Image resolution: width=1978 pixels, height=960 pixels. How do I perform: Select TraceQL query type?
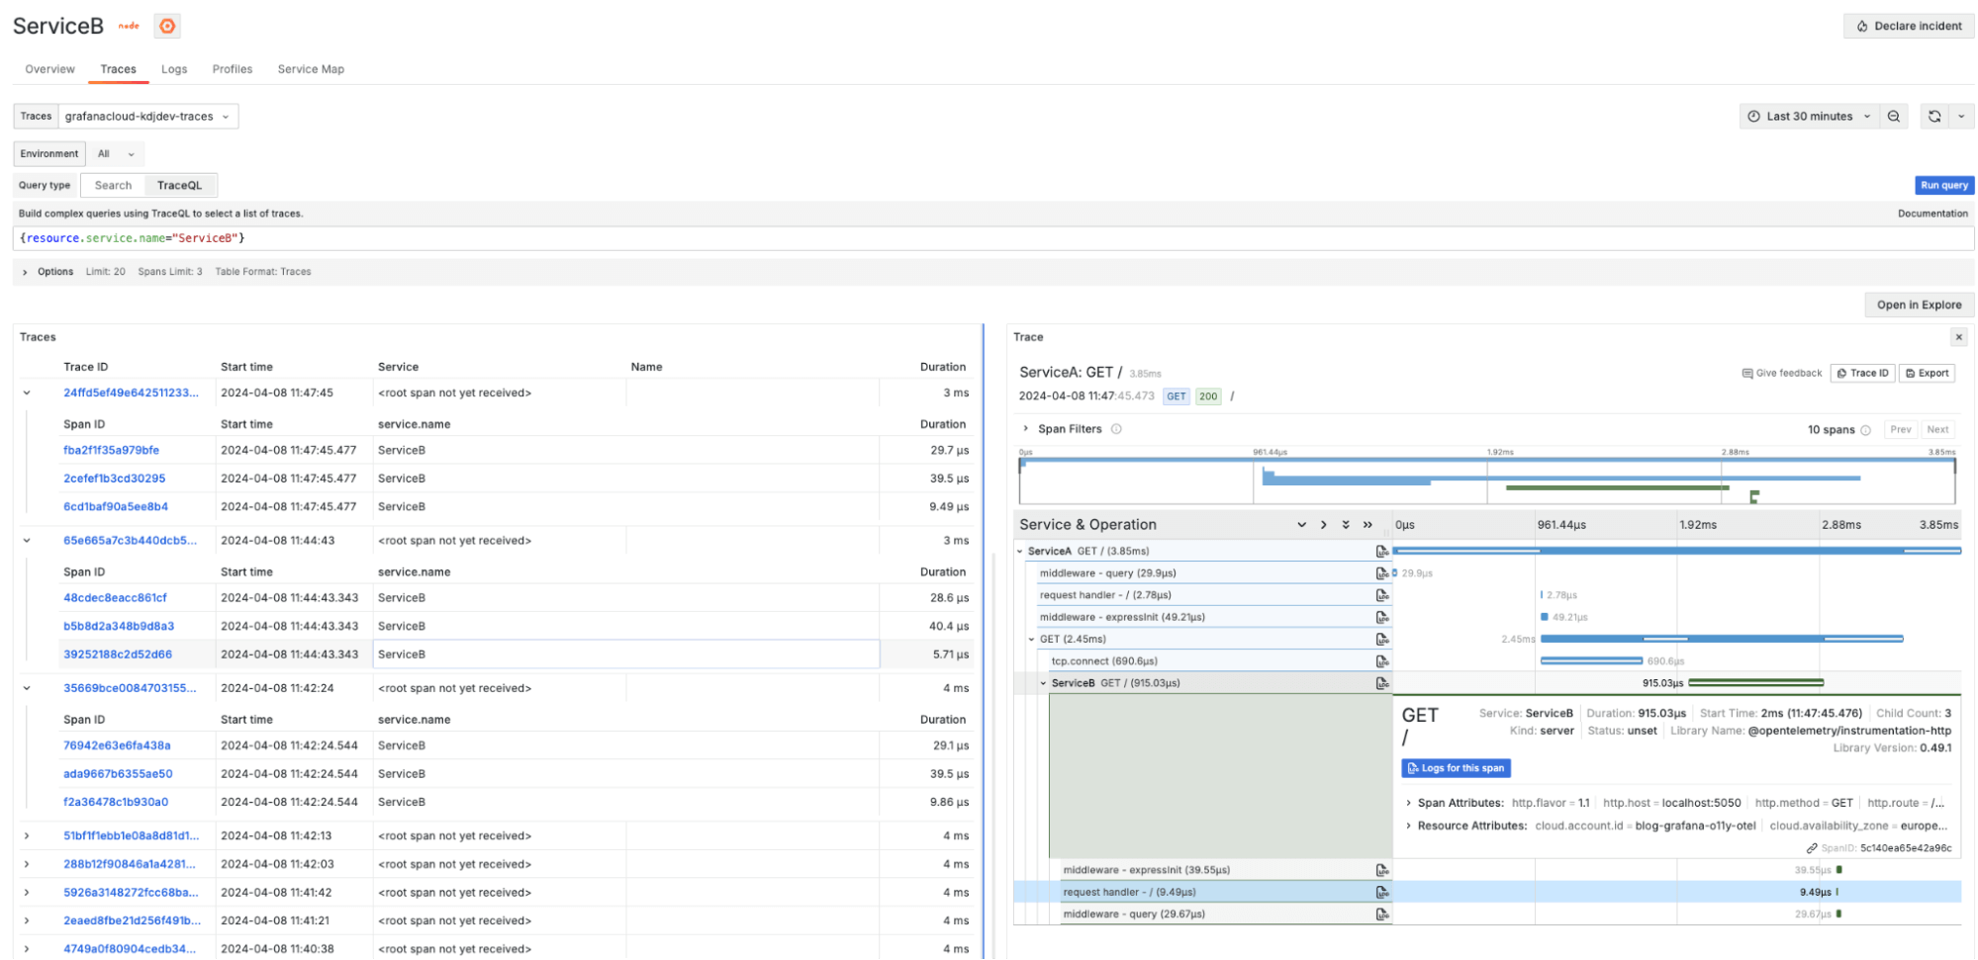(179, 186)
